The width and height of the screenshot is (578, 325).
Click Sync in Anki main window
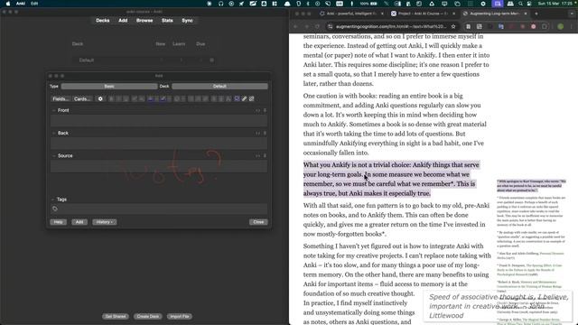(x=187, y=21)
